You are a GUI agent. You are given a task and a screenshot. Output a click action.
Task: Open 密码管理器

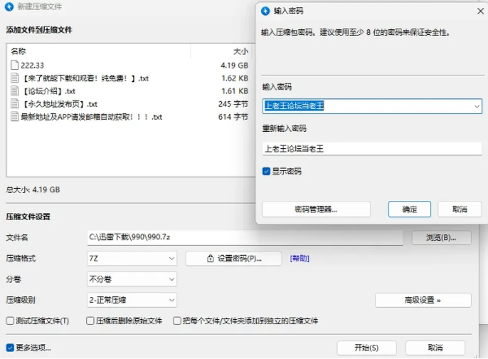pyautogui.click(x=316, y=209)
